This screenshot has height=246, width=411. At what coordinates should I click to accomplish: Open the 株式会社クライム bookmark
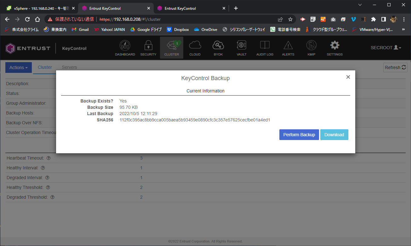(x=22, y=29)
